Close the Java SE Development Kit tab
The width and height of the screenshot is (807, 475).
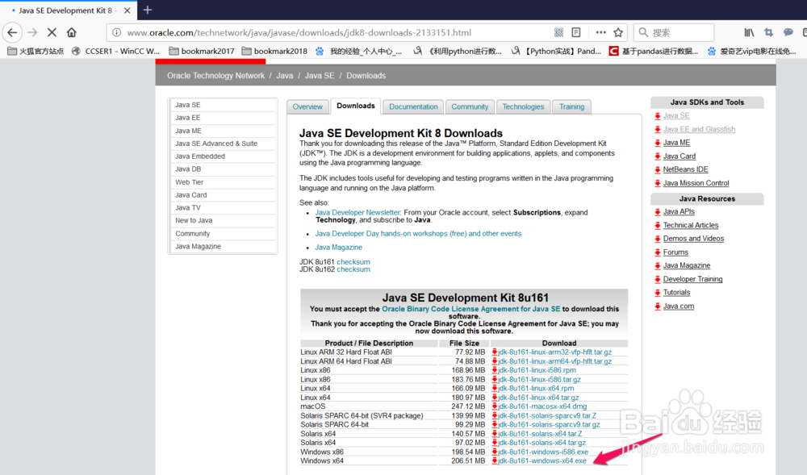tap(128, 10)
